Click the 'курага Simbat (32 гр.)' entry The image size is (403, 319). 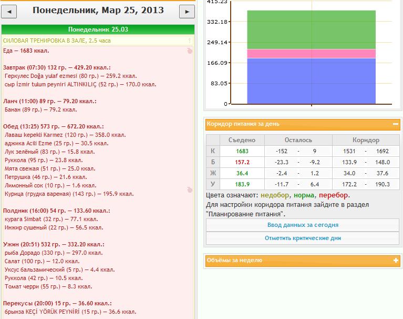point(51,219)
